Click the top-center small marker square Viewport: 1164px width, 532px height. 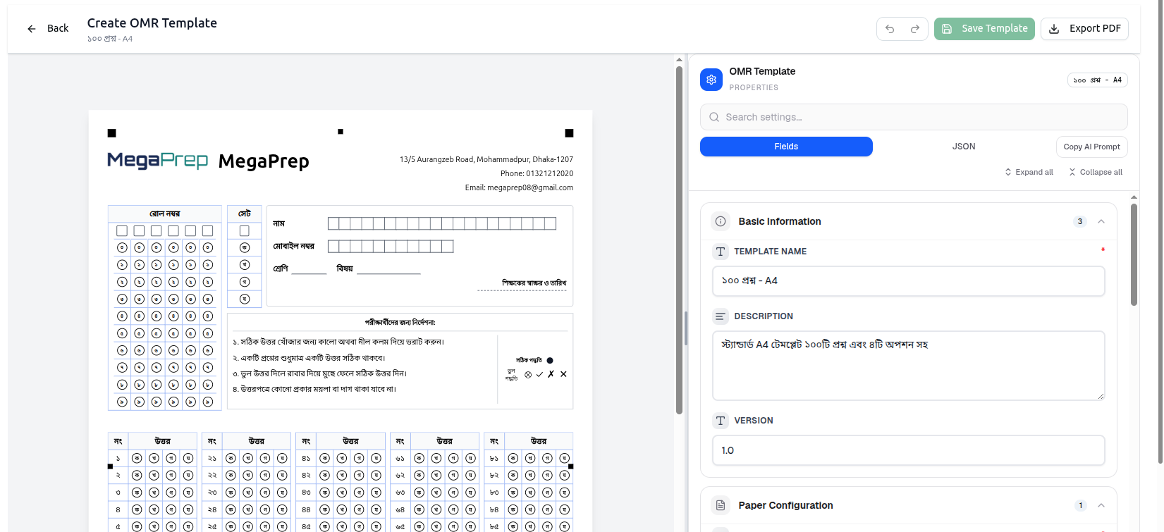tap(341, 132)
